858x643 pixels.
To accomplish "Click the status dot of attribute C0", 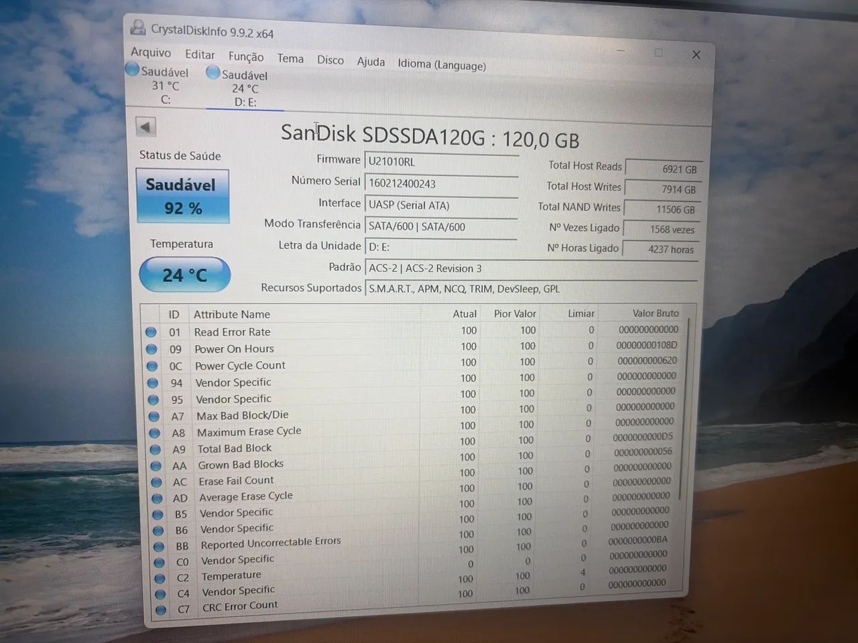I will tap(160, 563).
